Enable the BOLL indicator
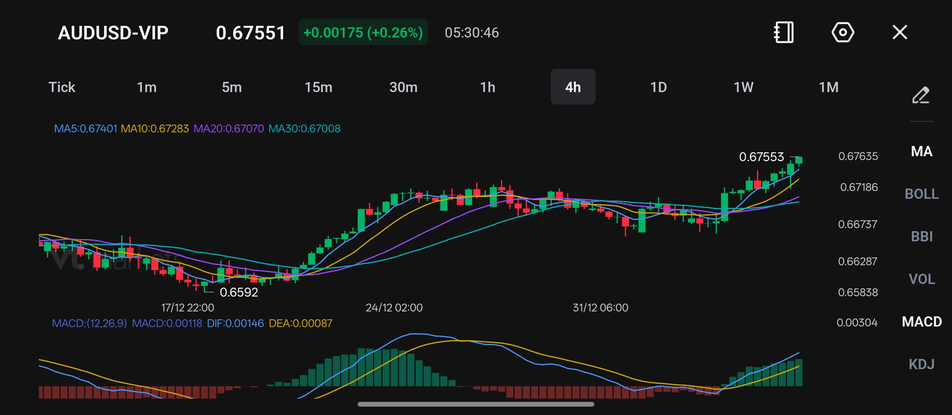Image resolution: width=952 pixels, height=415 pixels. pyautogui.click(x=921, y=194)
